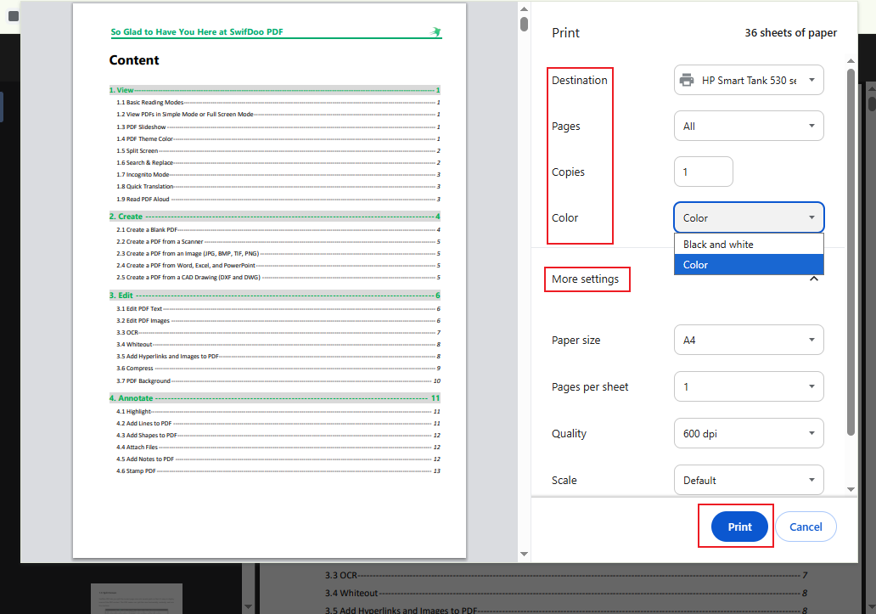876x614 pixels.
Task: Open the Pages dropdown set to All
Action: 749,126
